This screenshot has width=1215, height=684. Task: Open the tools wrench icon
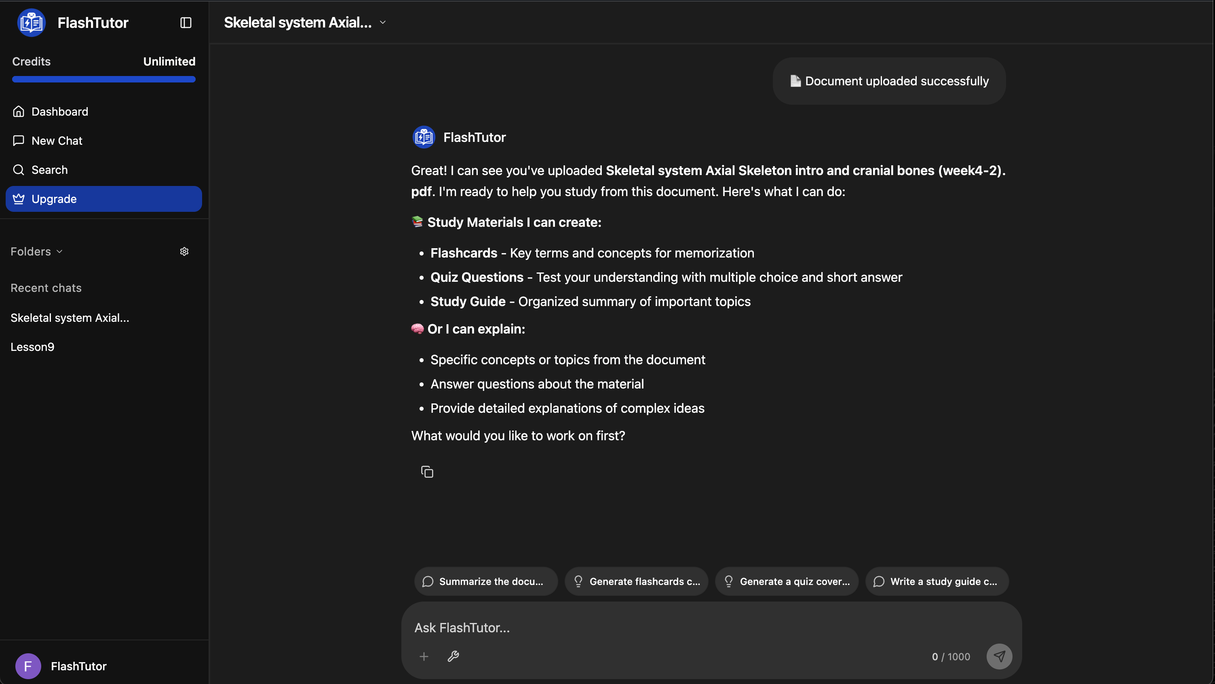pyautogui.click(x=453, y=656)
